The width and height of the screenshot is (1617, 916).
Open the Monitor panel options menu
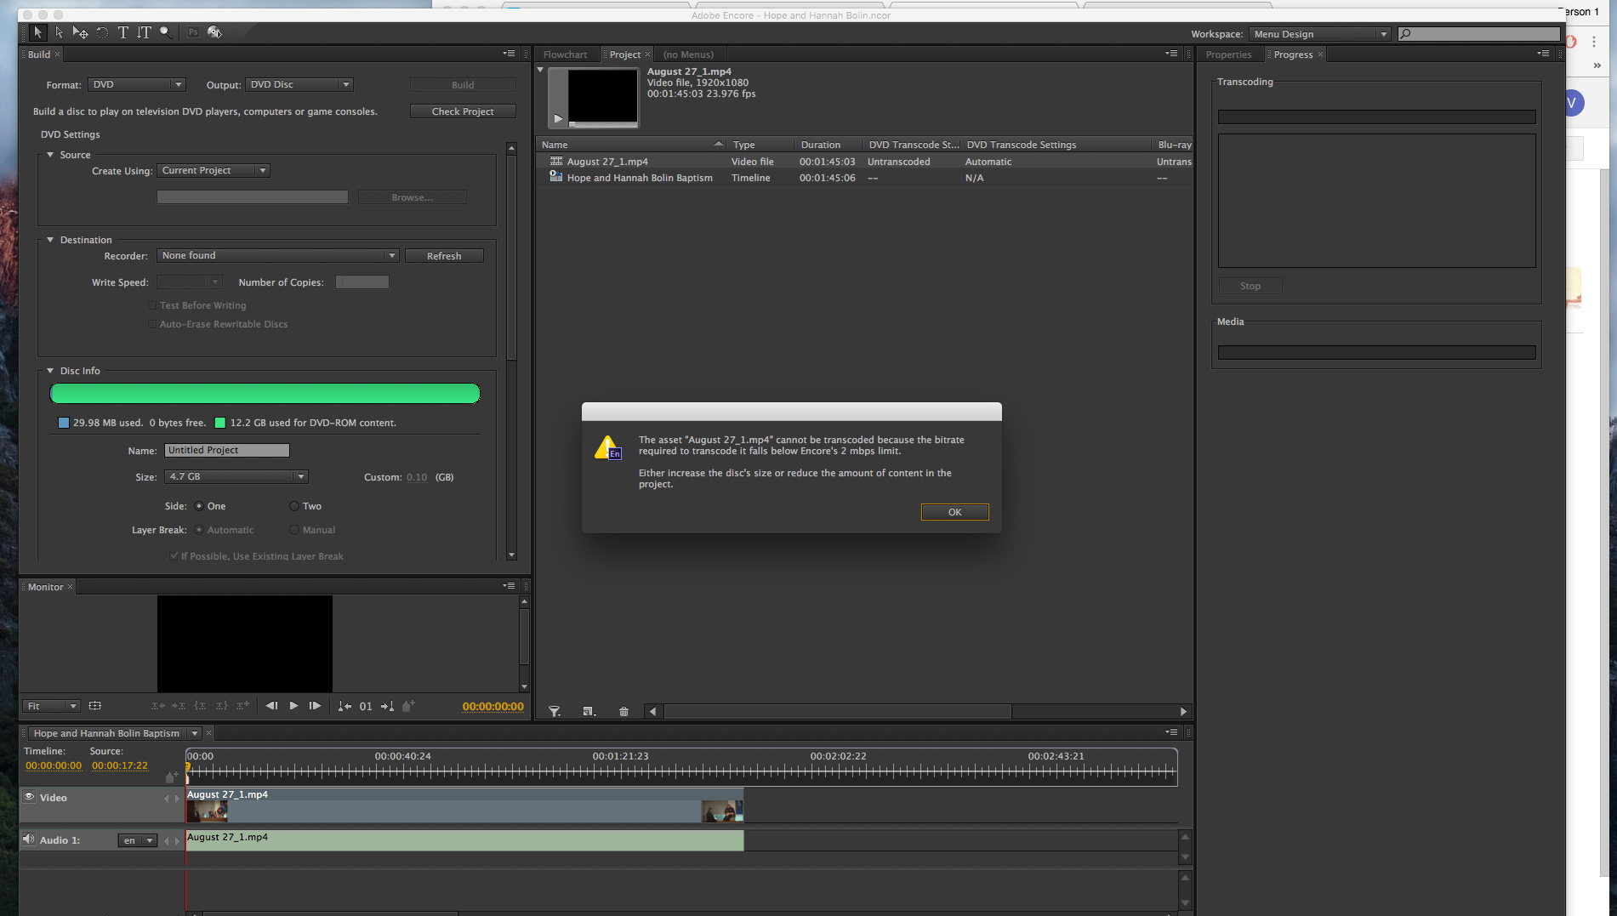(x=509, y=586)
